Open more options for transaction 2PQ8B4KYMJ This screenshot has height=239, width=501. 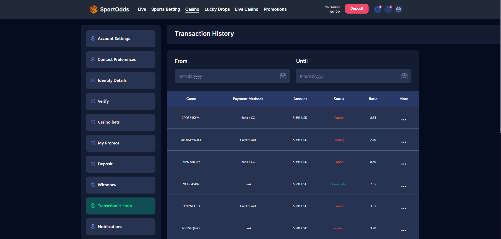[404, 120]
